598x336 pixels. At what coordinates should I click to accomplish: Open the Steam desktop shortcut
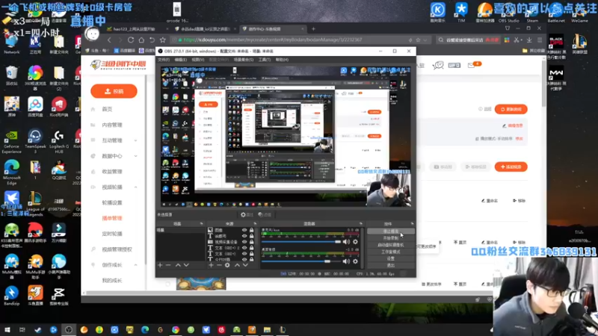532,11
